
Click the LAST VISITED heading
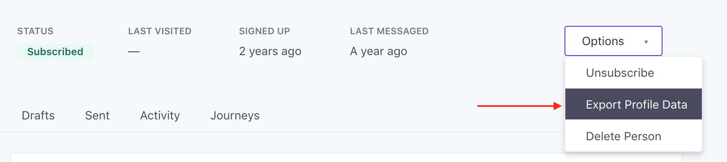click(x=160, y=31)
